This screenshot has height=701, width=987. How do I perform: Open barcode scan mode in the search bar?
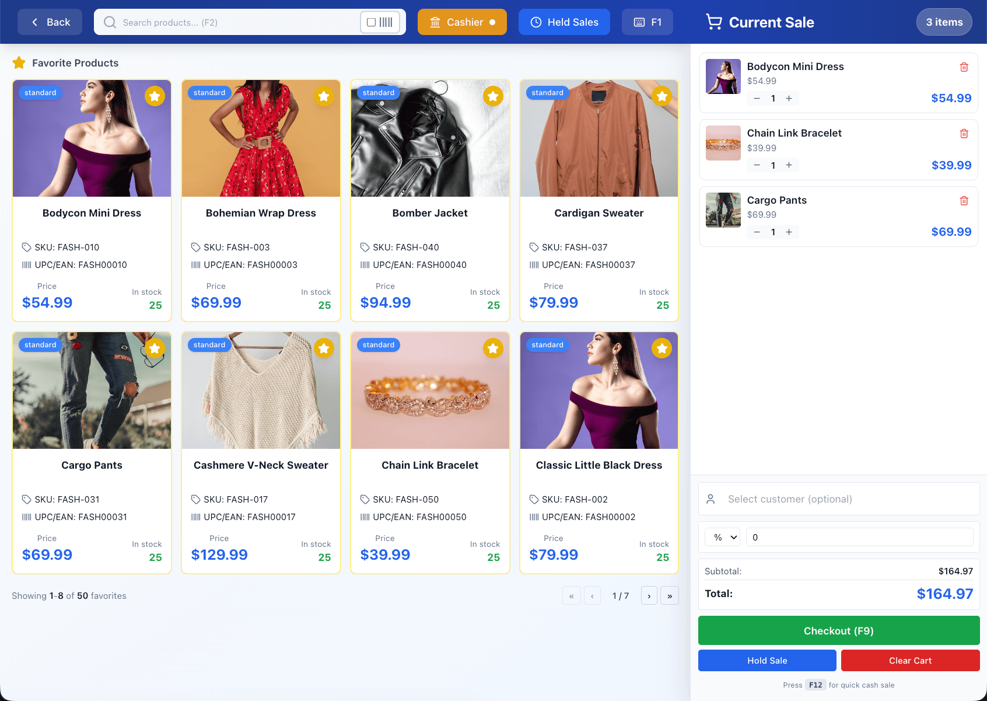point(380,22)
